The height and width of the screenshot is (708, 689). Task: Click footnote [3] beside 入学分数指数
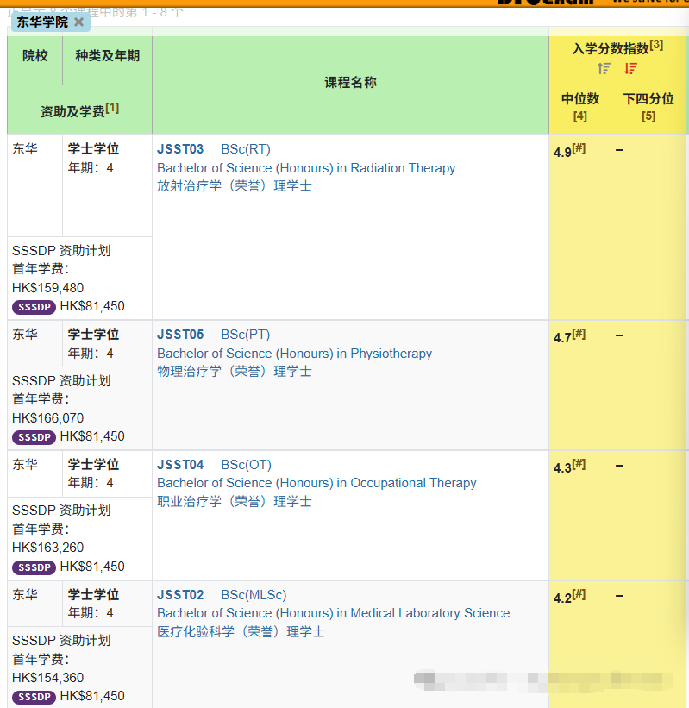click(656, 44)
